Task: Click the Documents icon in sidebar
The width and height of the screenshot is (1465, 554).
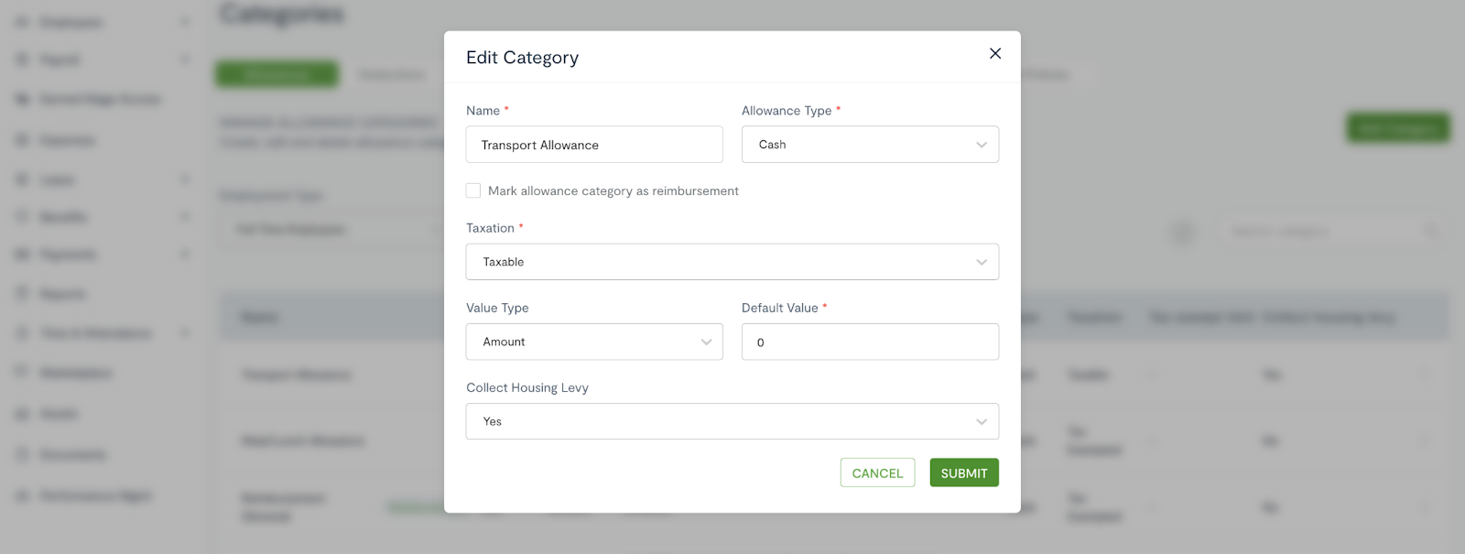Action: point(22,454)
